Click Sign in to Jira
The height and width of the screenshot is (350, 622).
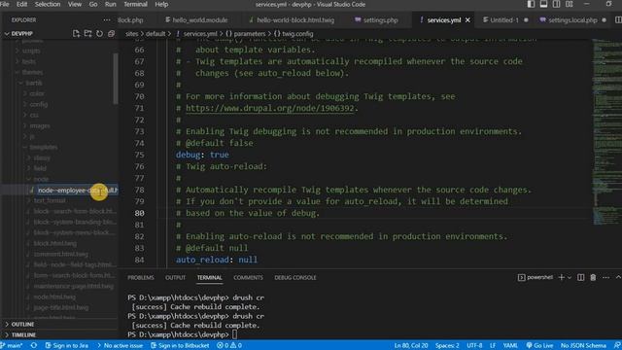point(67,346)
